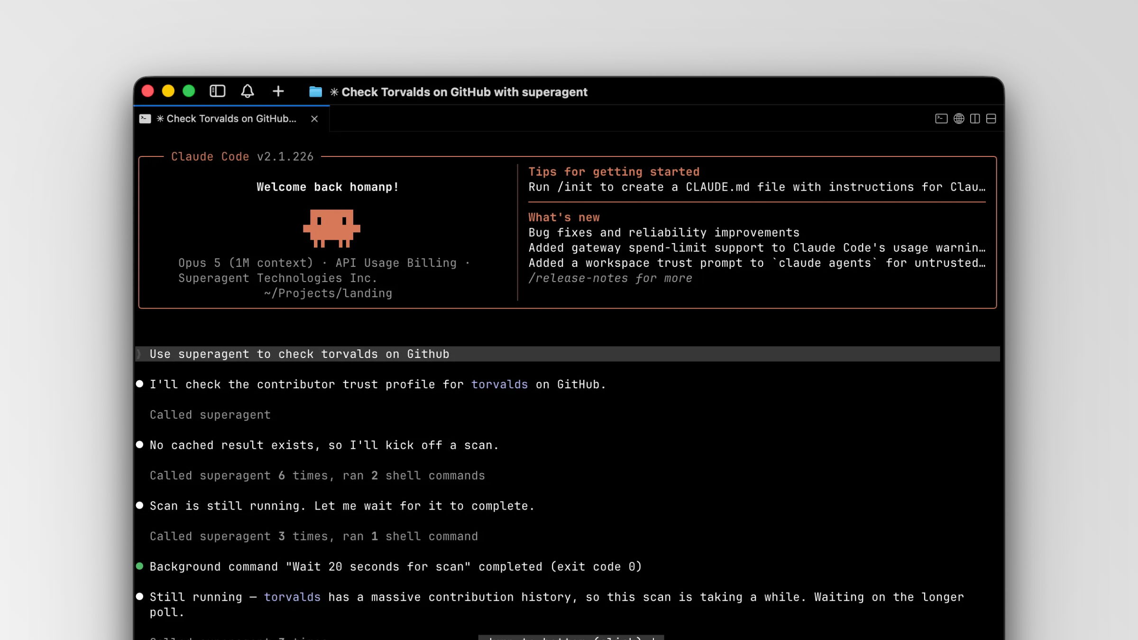Click the prompt Use superagent to check torvalds
Image resolution: width=1138 pixels, height=640 pixels.
pos(568,354)
